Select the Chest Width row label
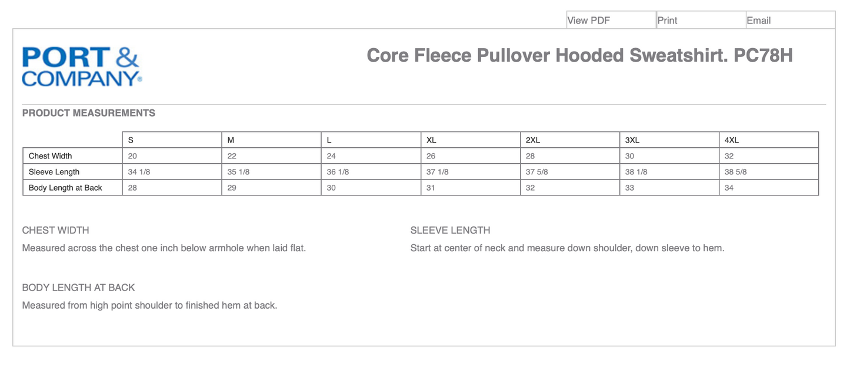The image size is (850, 365). pyautogui.click(x=50, y=156)
